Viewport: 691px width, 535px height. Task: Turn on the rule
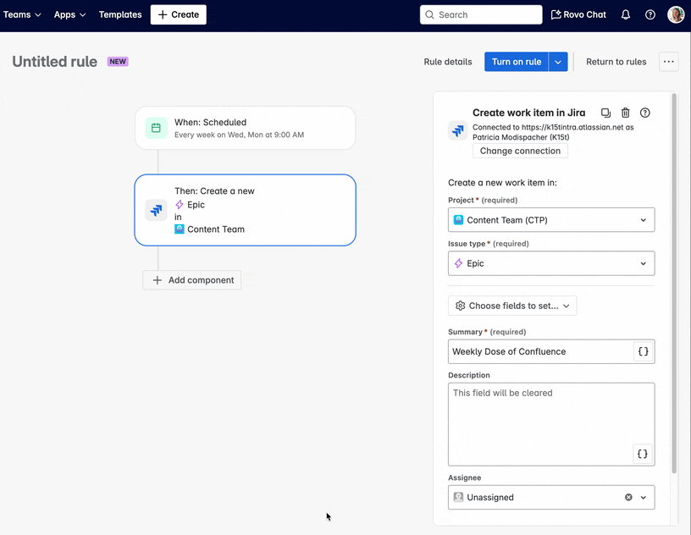coord(517,62)
